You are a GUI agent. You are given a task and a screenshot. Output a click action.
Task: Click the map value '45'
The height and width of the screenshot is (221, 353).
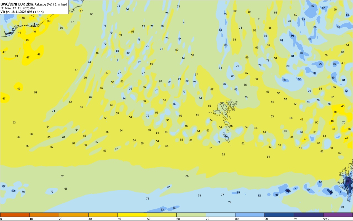tap(27, 41)
